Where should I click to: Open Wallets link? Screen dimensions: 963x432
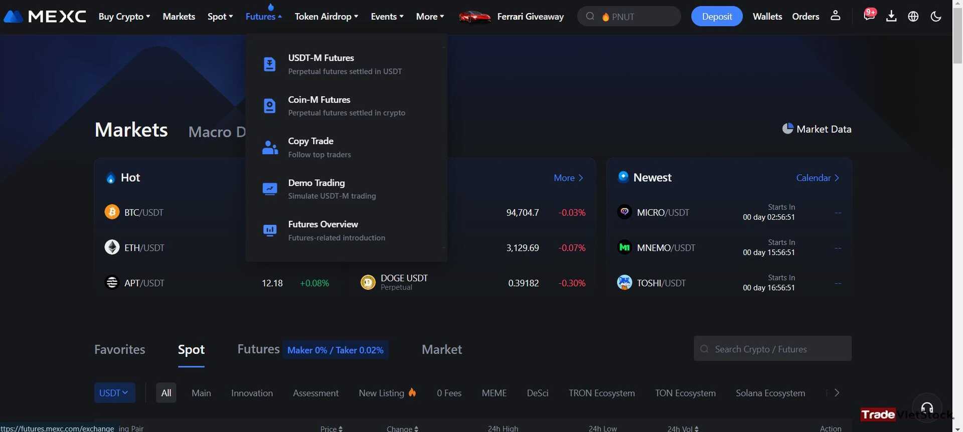[767, 17]
